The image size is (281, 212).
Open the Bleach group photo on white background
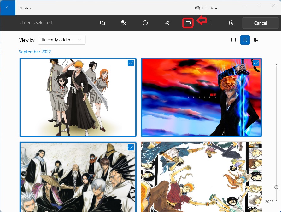pyautogui.click(x=78, y=98)
